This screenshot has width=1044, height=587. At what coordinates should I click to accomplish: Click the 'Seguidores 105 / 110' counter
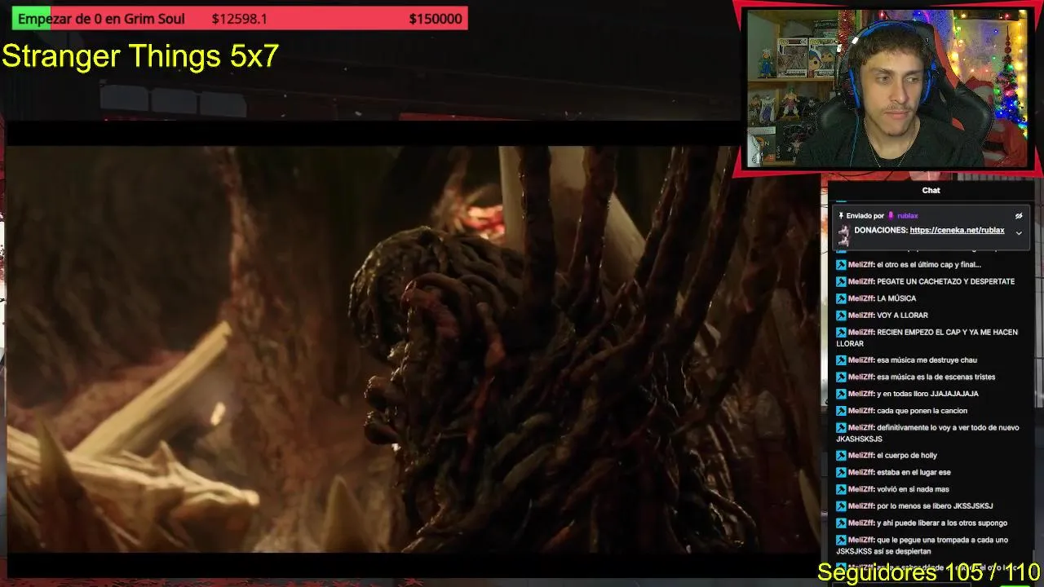[928, 572]
